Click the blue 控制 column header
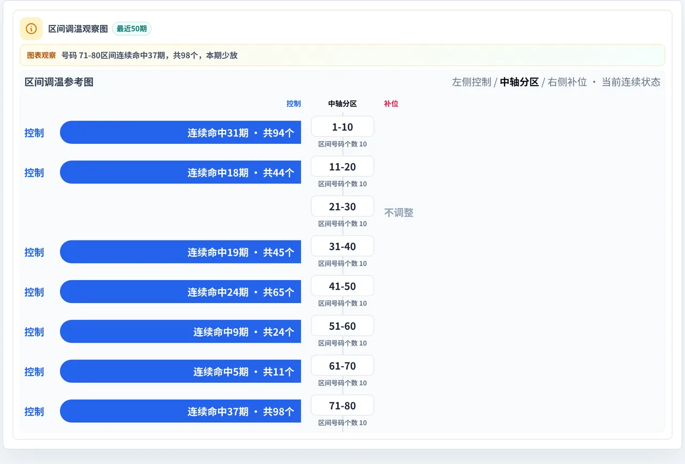This screenshot has width=685, height=464. [x=294, y=104]
